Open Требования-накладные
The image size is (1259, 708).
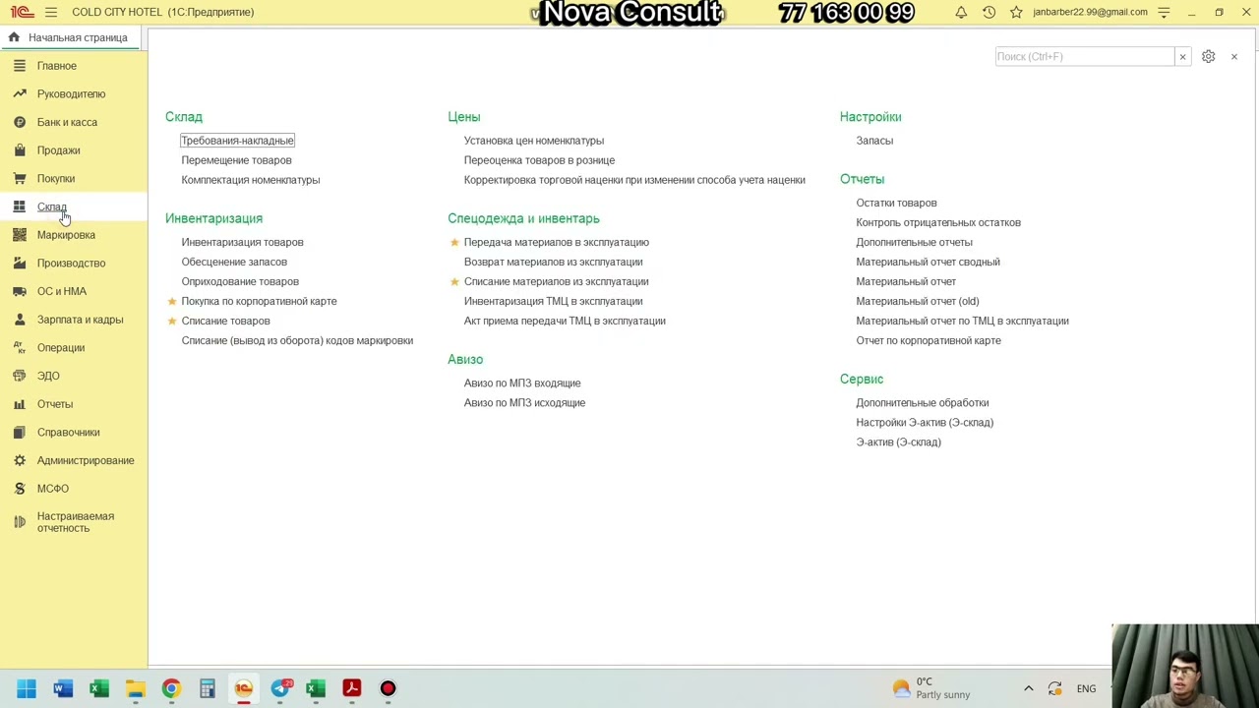[237, 141]
